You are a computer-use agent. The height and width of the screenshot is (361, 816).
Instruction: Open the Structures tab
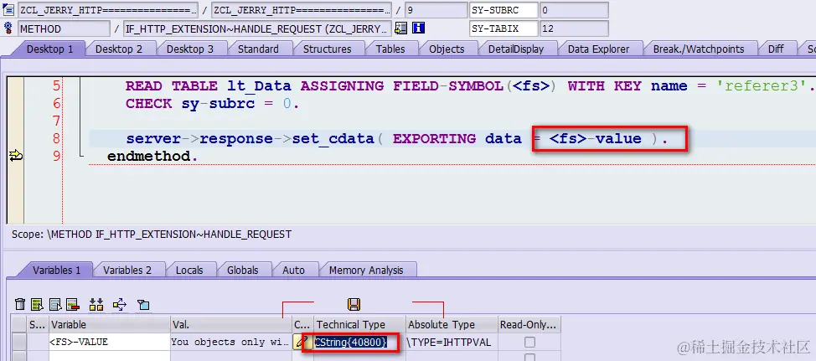click(327, 49)
